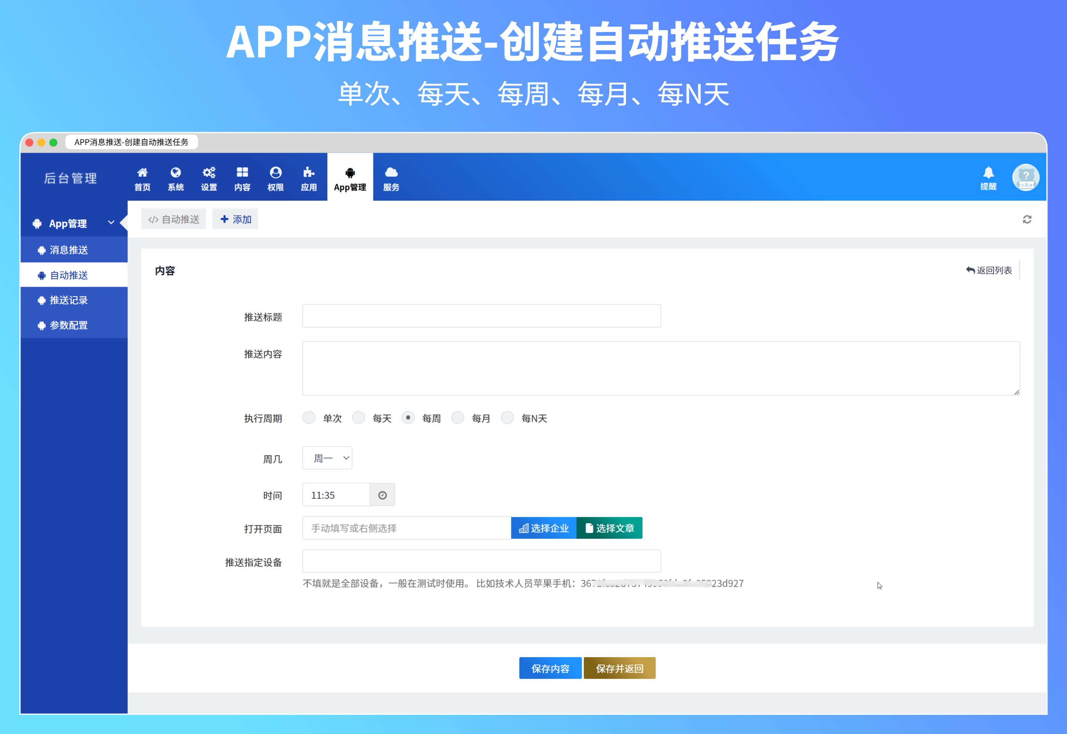Click the refresh icon on the right
This screenshot has height=734, width=1067.
1027,219
